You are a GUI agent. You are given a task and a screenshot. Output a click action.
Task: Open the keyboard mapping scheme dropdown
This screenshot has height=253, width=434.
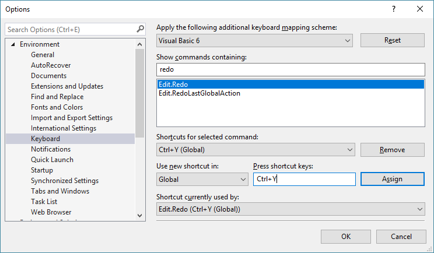tap(254, 41)
